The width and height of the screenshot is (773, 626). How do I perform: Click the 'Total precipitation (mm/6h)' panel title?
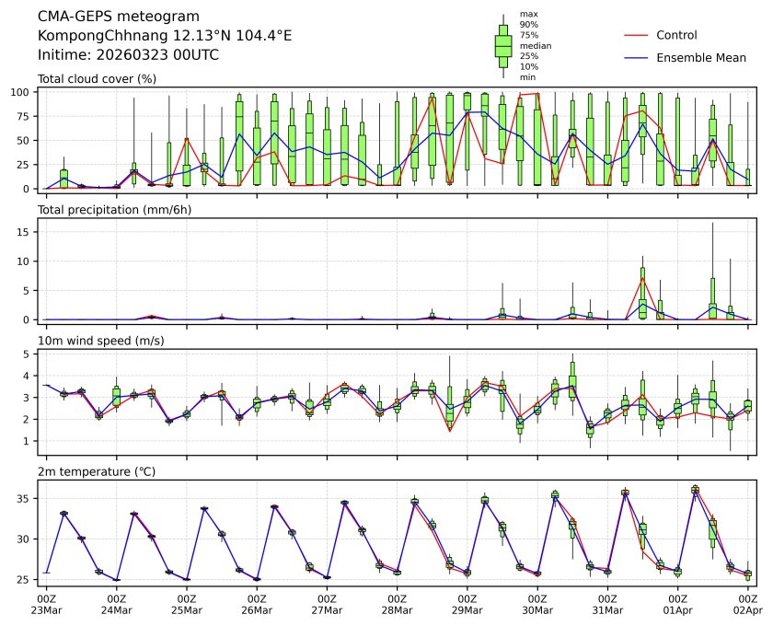coord(114,210)
